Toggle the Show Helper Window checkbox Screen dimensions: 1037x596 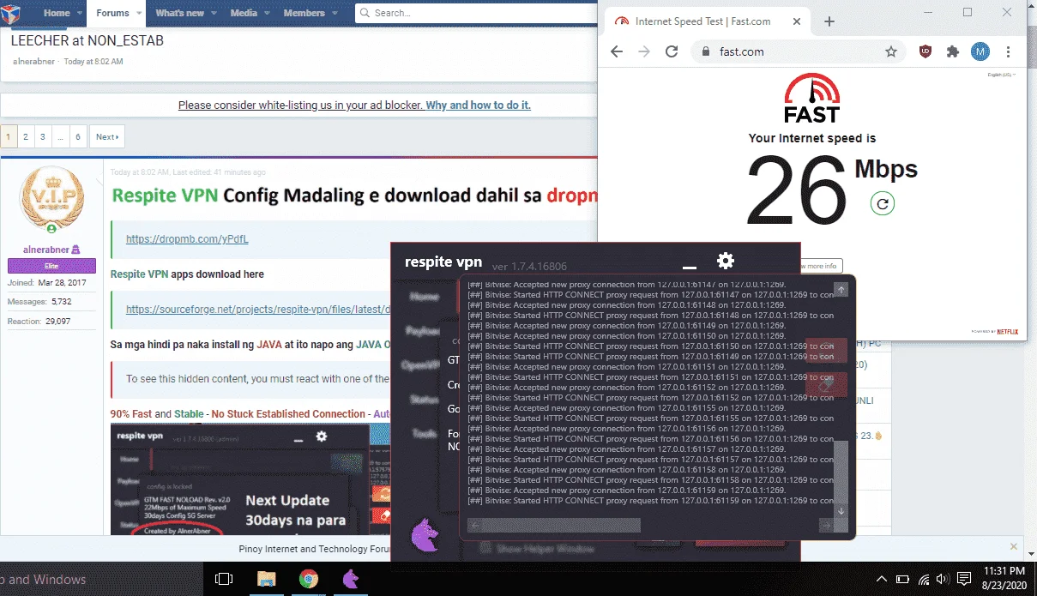pos(485,547)
